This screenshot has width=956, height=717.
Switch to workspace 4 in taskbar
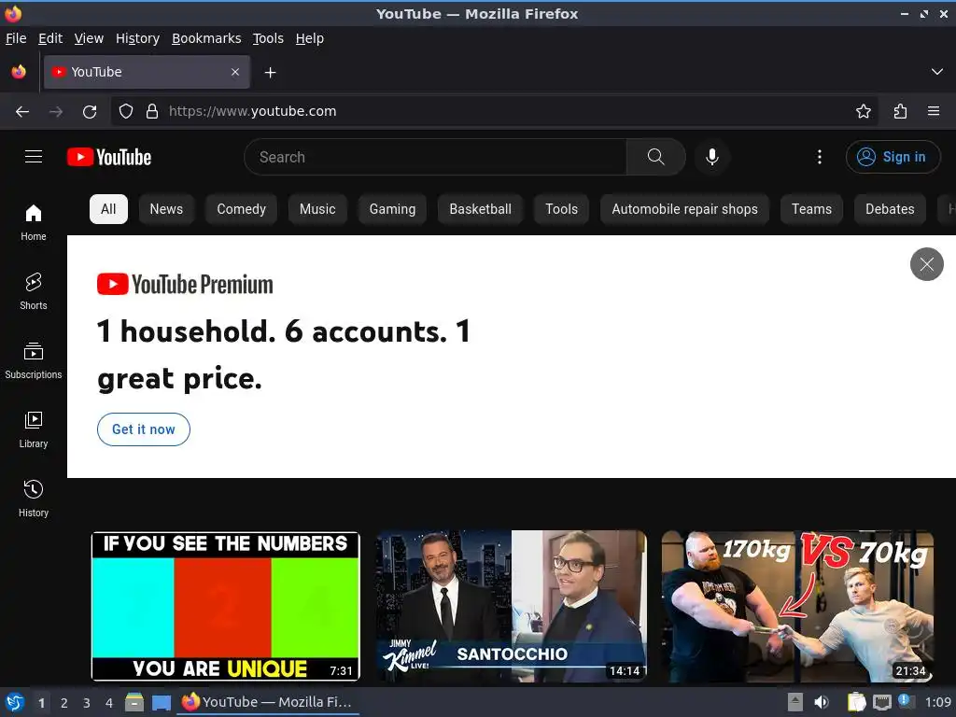pyautogui.click(x=109, y=703)
